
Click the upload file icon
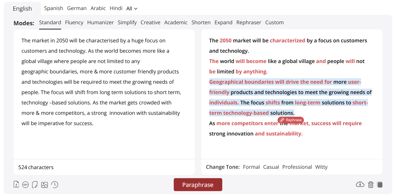16,185
